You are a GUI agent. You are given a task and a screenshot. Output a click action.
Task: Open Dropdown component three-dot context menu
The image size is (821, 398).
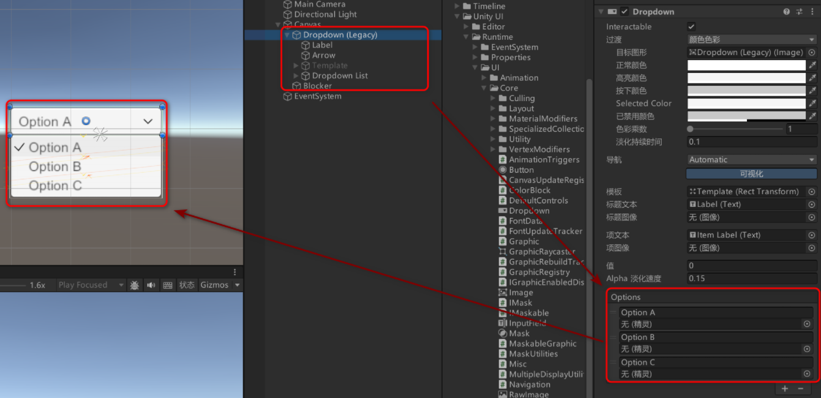click(812, 12)
